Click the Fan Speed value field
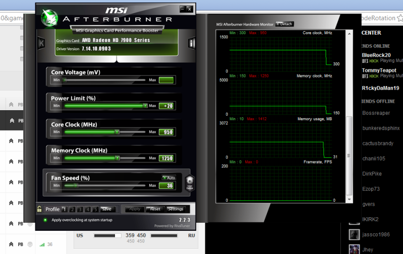Screen dimensions: 403x254 coord(166,186)
